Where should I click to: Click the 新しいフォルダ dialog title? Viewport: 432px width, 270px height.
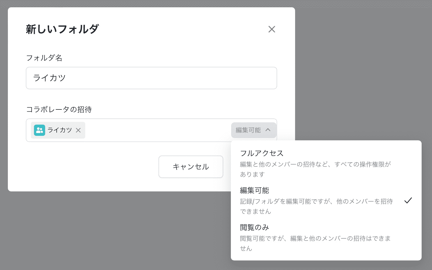click(x=62, y=29)
